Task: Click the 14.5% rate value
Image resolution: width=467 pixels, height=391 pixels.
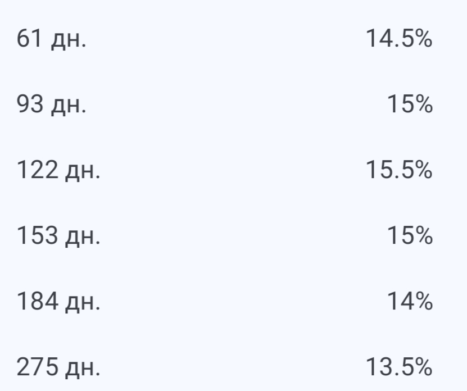Action: click(398, 40)
